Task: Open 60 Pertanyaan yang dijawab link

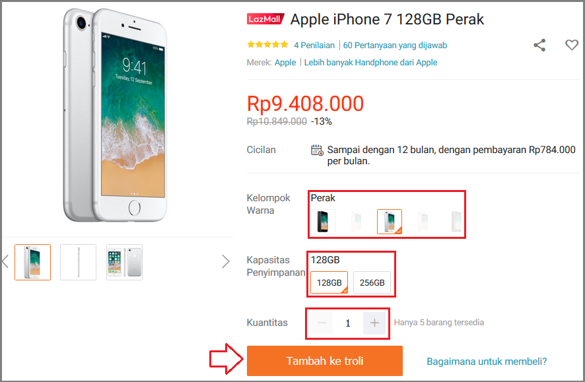Action: click(x=395, y=46)
